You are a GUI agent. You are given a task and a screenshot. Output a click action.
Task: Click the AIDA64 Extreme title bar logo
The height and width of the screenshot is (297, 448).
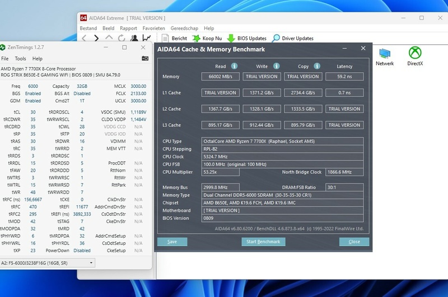83,18
